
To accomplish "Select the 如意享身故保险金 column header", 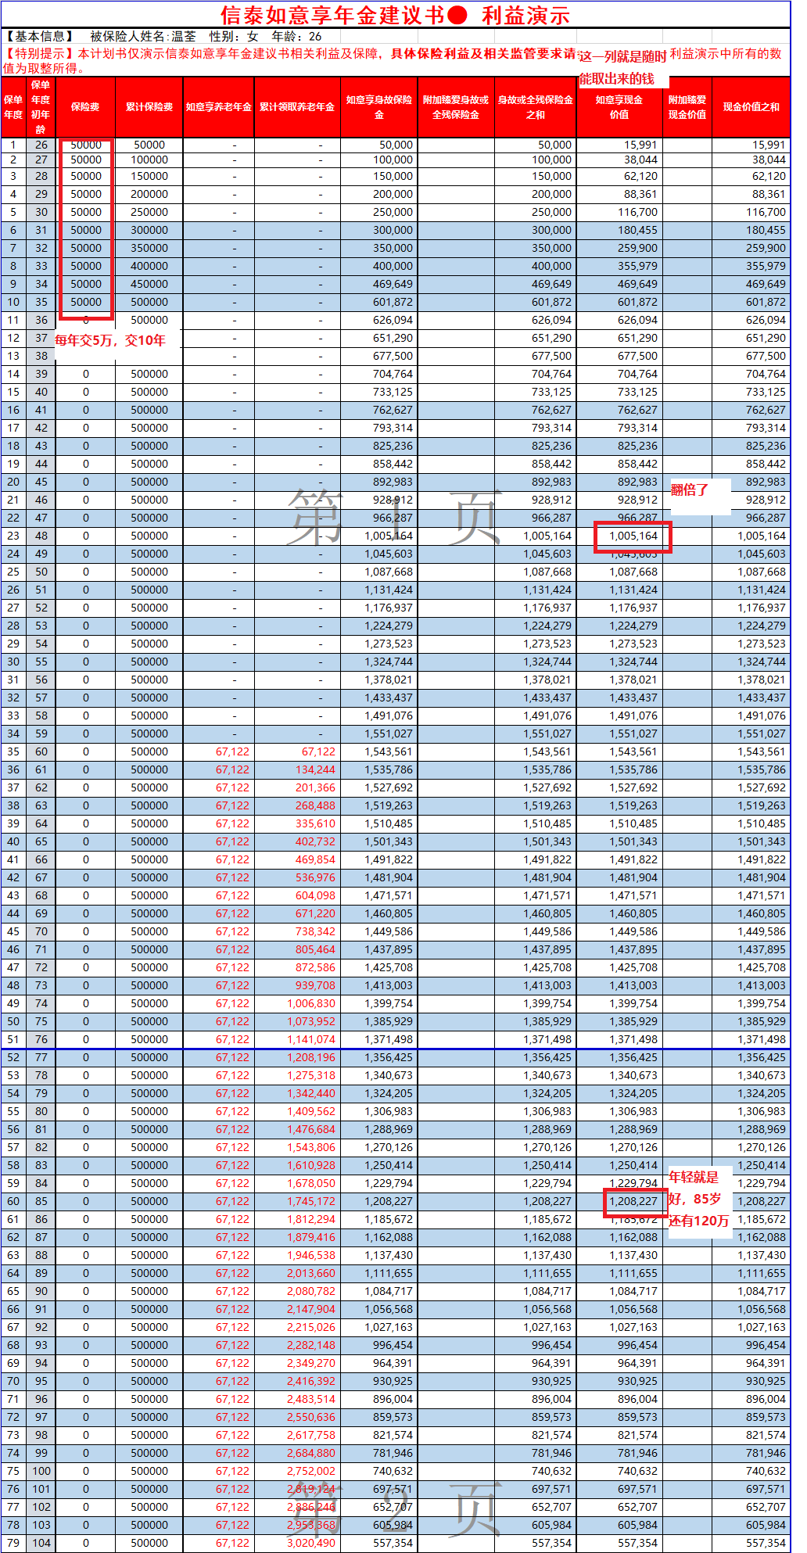I will 379,106.
